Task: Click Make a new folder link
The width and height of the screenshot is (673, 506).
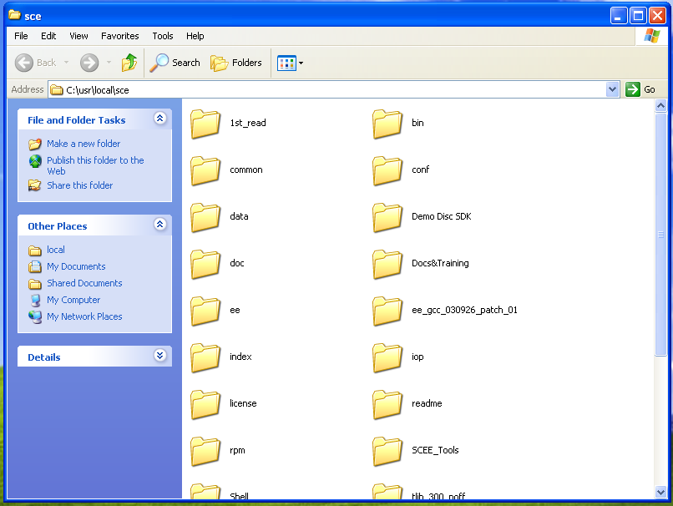Action: click(x=83, y=144)
